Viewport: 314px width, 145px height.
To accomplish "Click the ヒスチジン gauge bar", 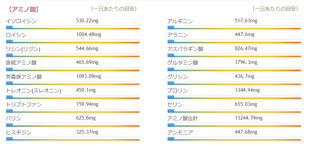I will click(x=72, y=138).
